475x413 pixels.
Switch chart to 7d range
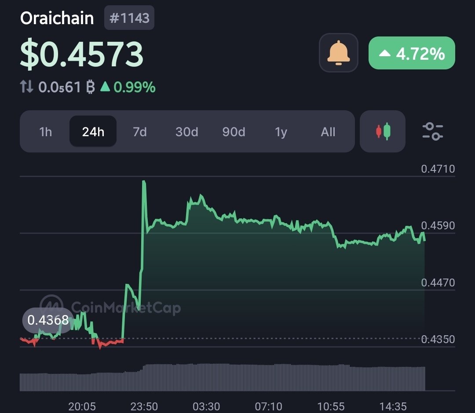(x=140, y=132)
